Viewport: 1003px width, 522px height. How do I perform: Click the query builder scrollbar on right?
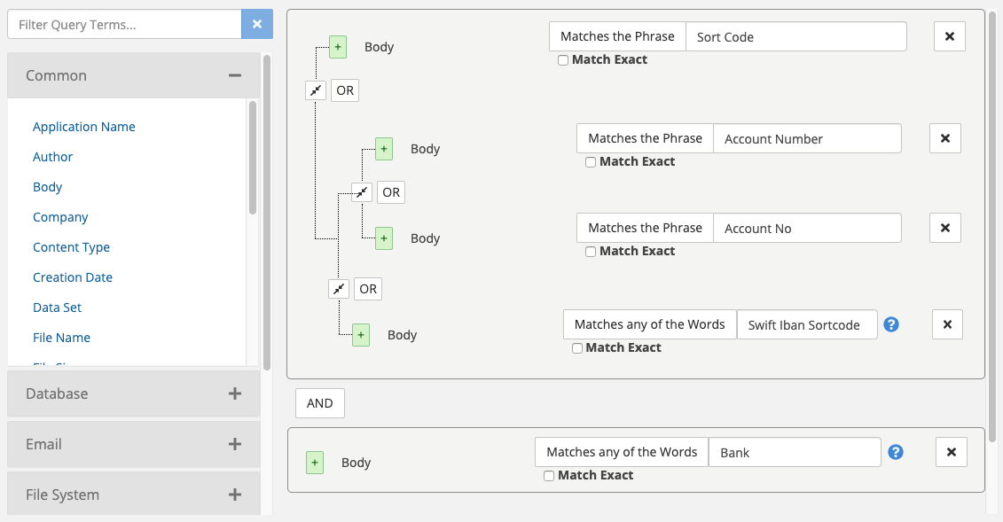[x=992, y=227]
